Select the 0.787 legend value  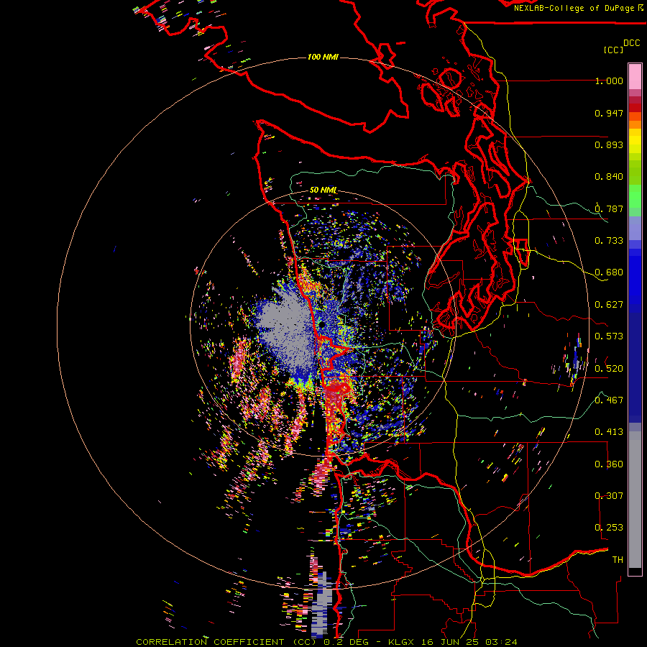(609, 208)
